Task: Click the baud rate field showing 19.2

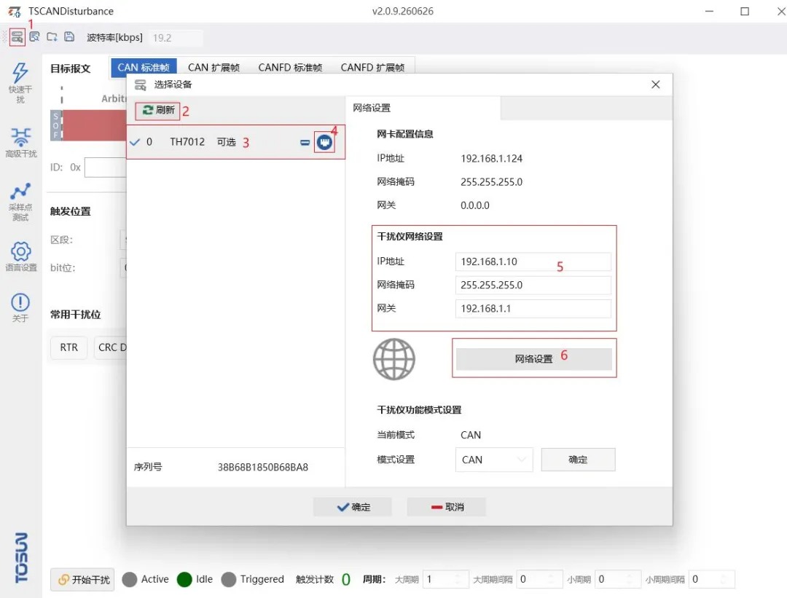Action: point(175,38)
